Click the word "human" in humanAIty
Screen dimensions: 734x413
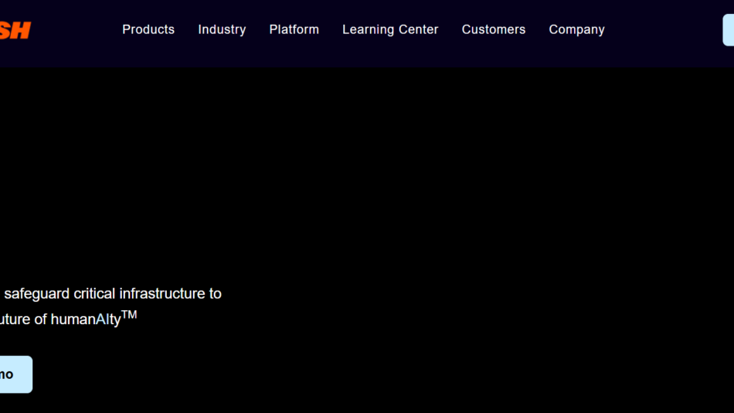click(73, 319)
